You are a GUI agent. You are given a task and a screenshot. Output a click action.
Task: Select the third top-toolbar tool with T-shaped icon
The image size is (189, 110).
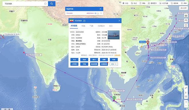[x=142, y=3]
